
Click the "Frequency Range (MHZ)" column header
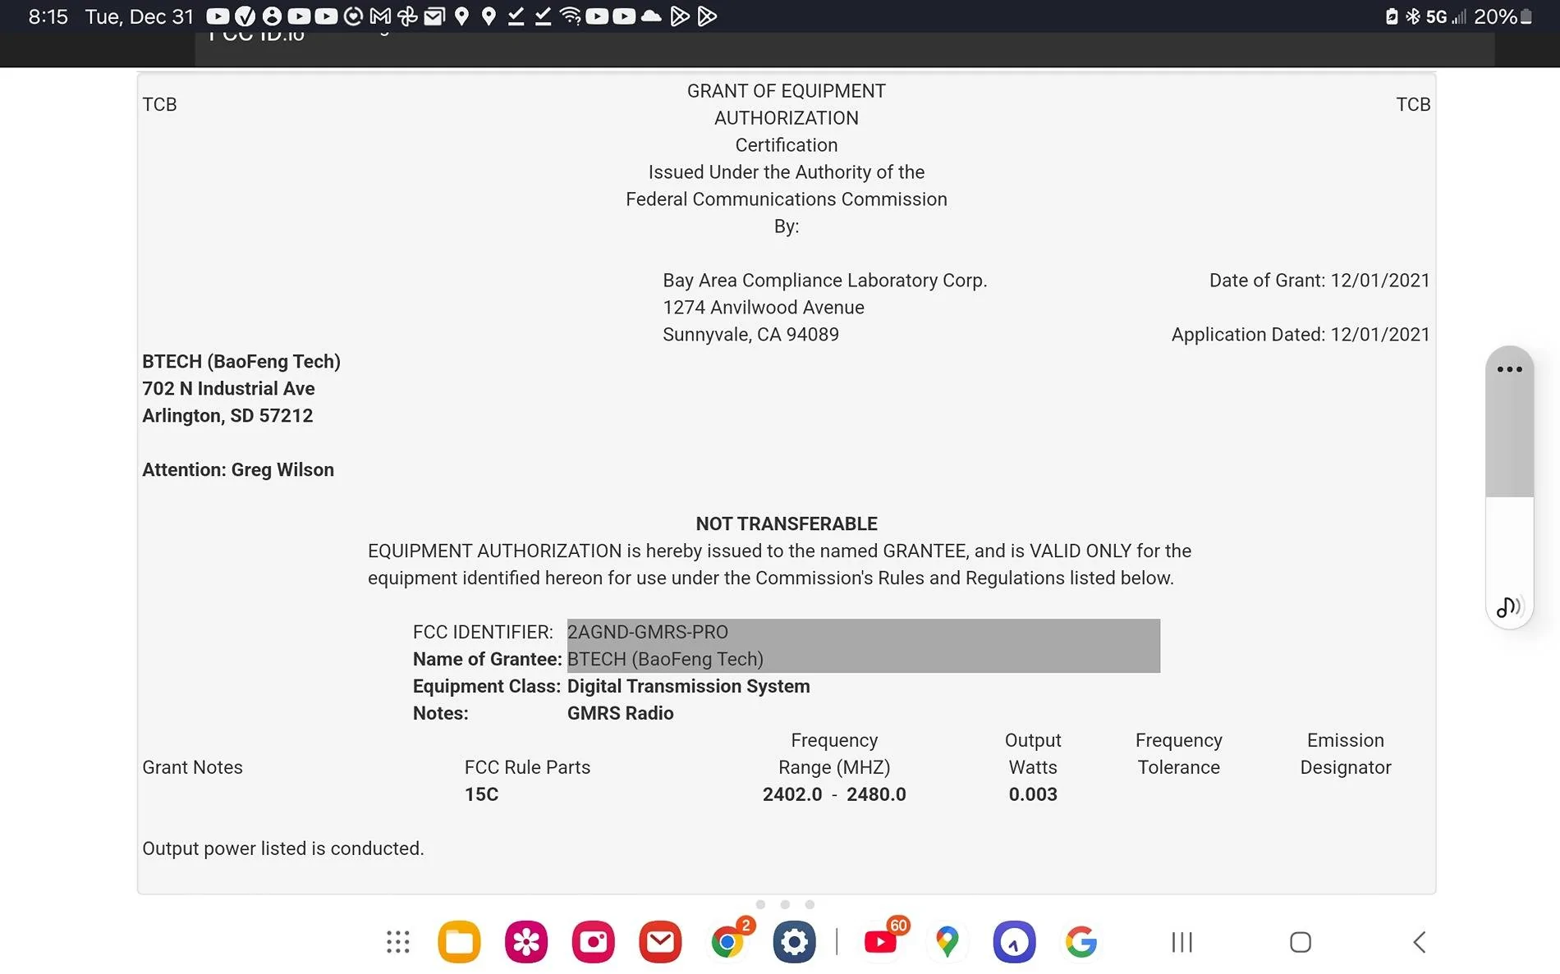[x=834, y=754]
